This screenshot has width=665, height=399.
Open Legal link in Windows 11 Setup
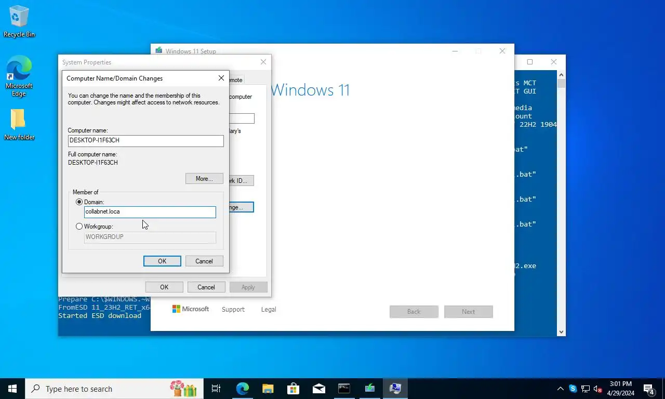(269, 310)
